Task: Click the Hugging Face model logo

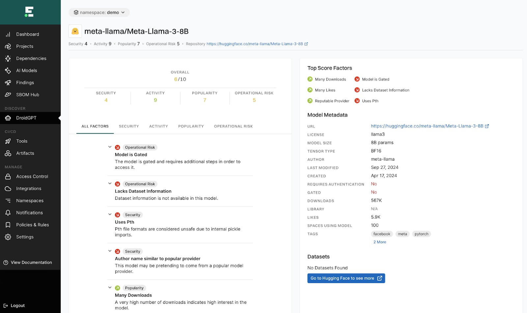Action: coord(75,31)
